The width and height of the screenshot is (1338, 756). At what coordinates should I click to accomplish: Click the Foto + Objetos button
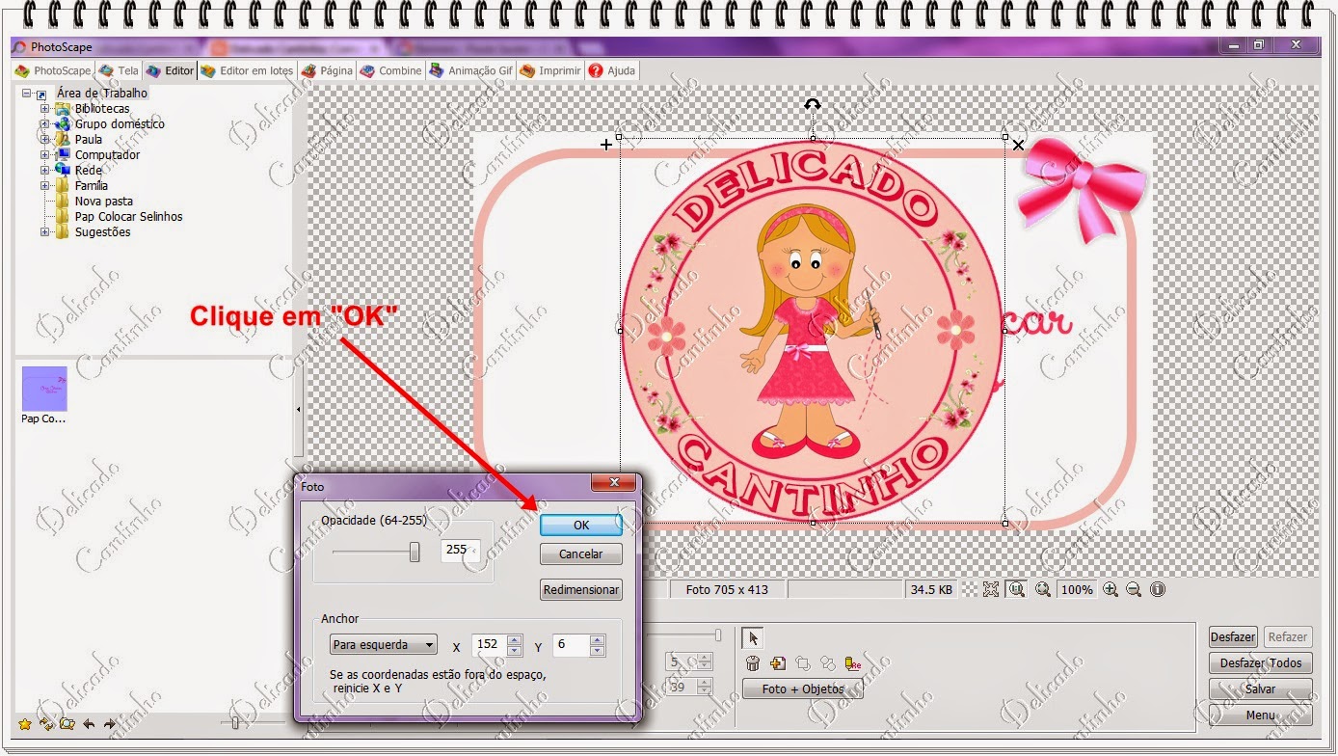point(803,689)
